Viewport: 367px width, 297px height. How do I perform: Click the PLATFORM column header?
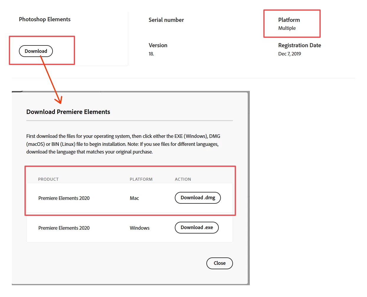tap(141, 179)
